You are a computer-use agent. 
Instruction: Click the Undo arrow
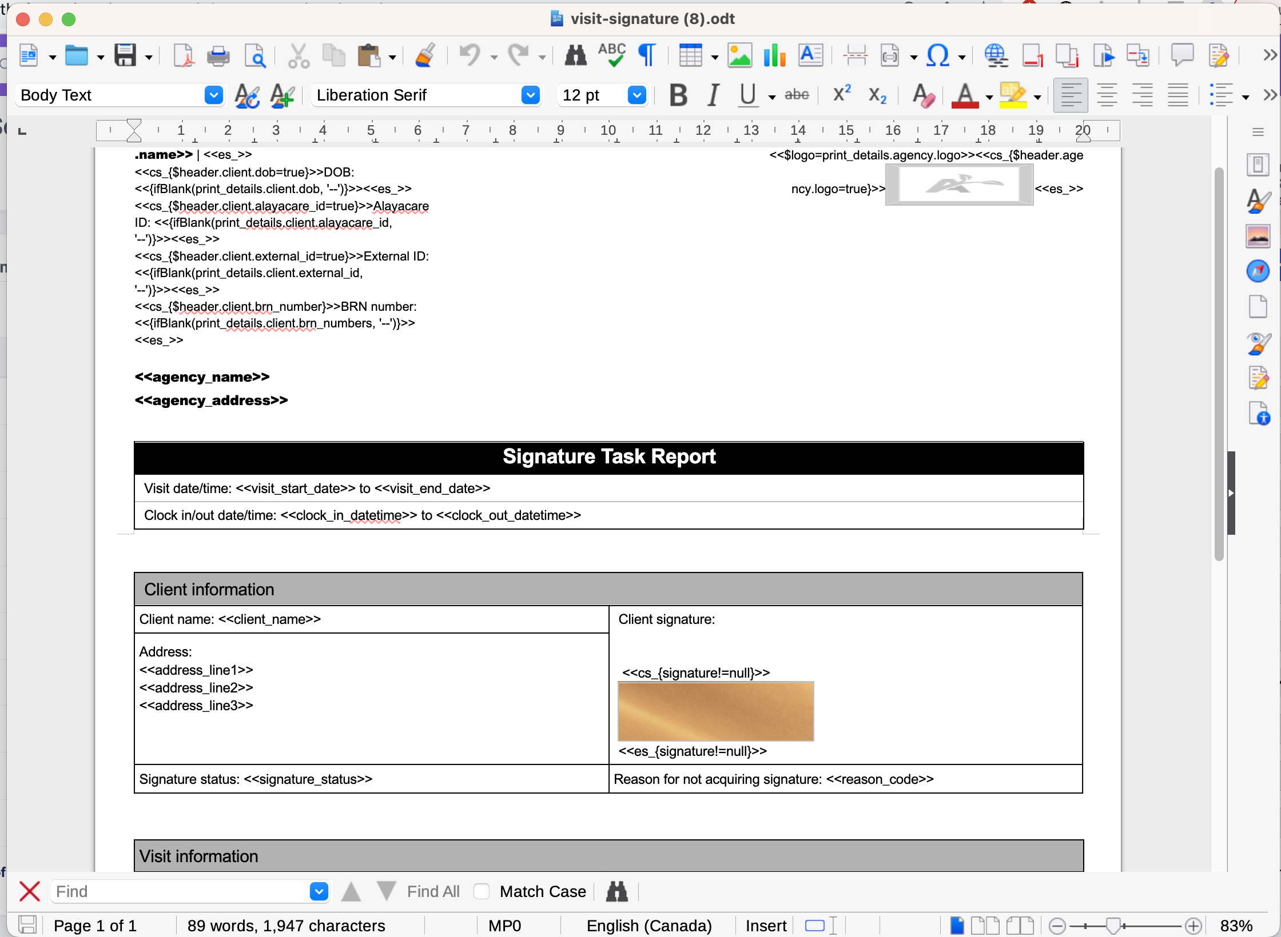470,55
